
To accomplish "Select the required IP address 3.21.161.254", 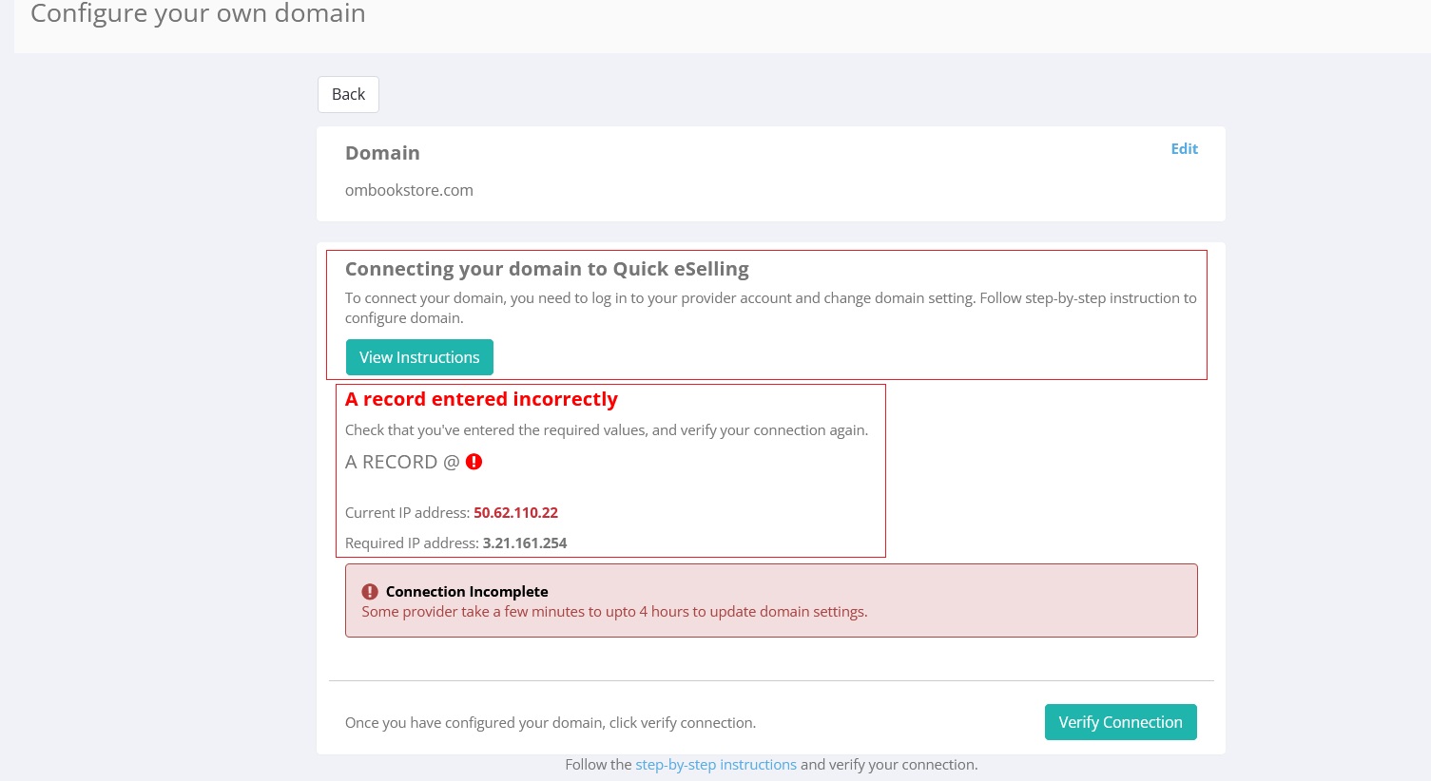I will pos(524,543).
